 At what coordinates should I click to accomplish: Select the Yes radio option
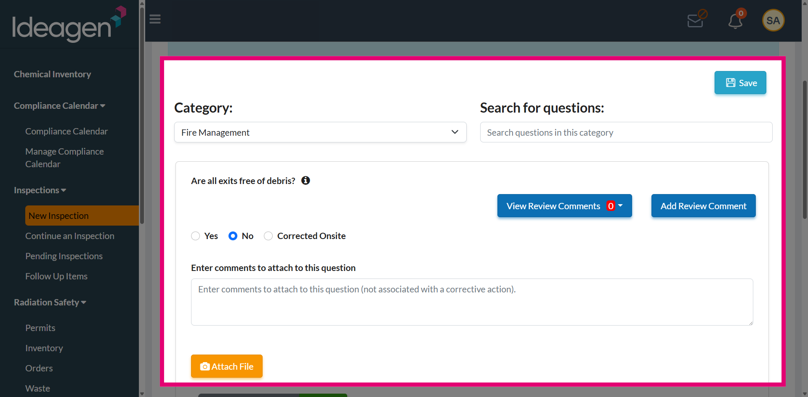point(195,236)
